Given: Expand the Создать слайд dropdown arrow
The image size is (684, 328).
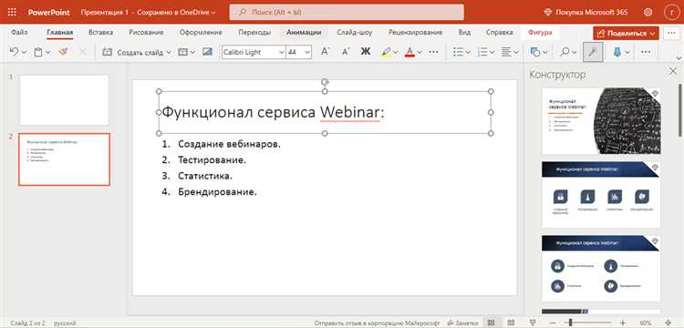Looking at the screenshot, I should pos(169,52).
